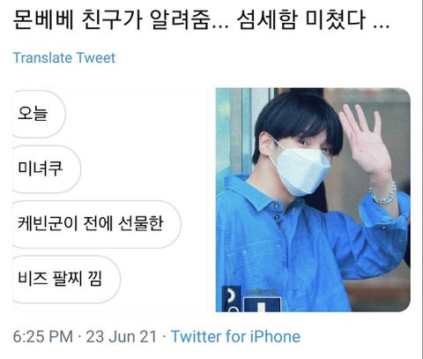
Task: Click the watermark logo at the photo's bottom-left
Action: (232, 299)
